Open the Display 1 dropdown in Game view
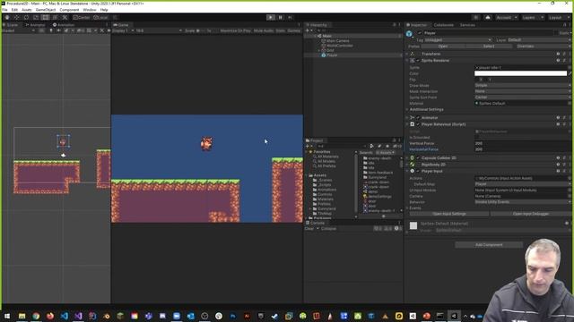The image size is (574, 322). click(x=123, y=30)
